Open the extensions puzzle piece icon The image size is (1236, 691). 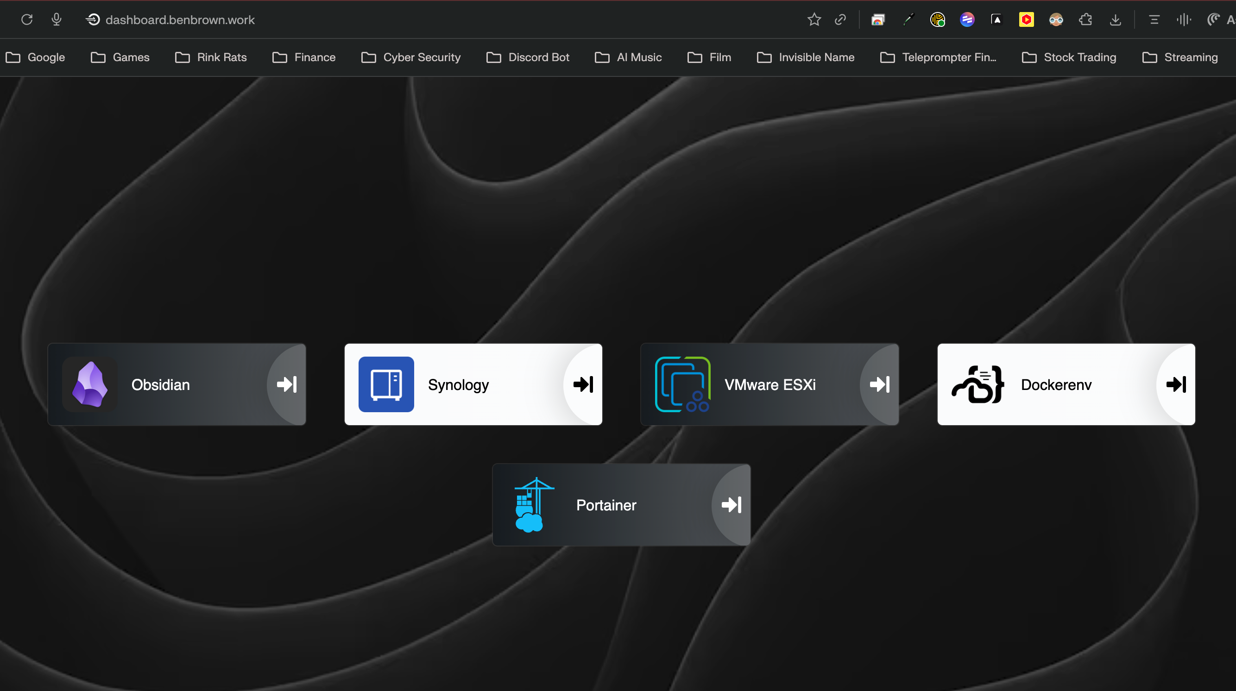[x=1085, y=19]
